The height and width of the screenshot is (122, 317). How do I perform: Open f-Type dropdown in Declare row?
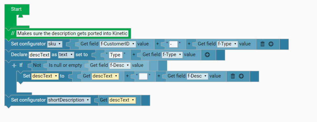click(172, 55)
